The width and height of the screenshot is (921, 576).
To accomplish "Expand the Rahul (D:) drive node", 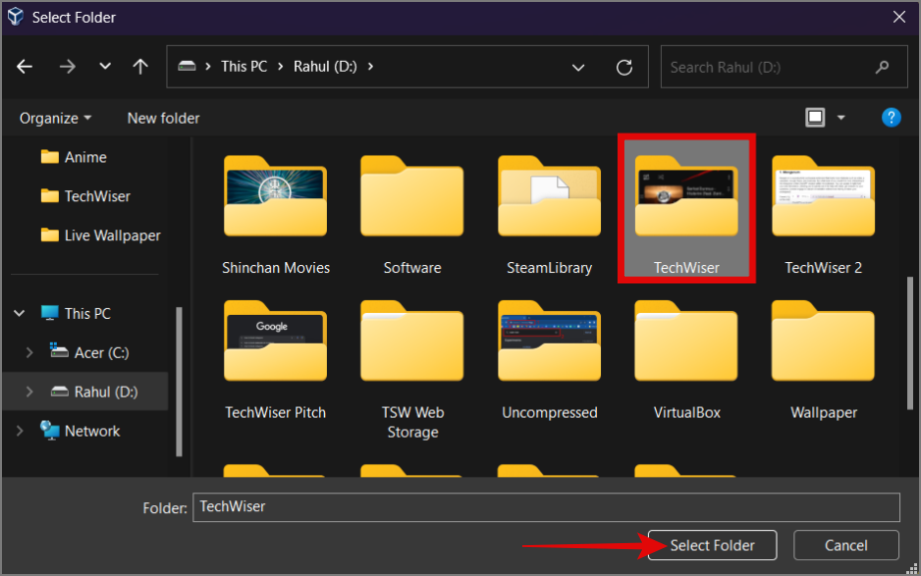I will (29, 392).
